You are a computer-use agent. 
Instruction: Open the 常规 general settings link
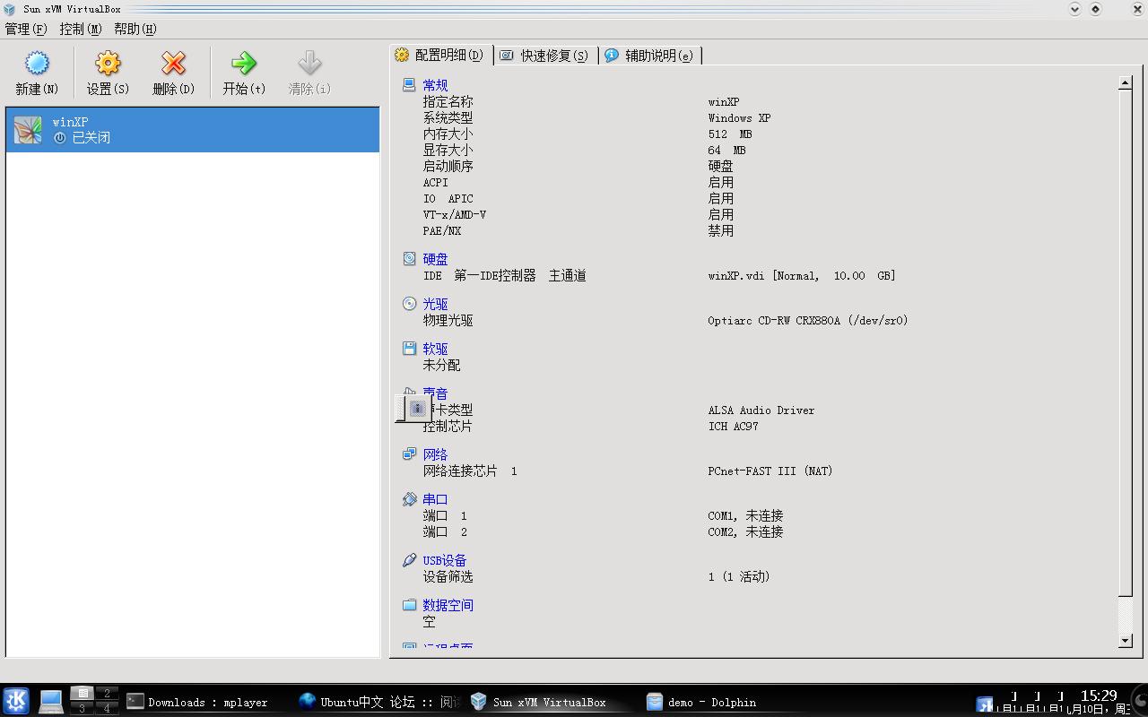(x=435, y=85)
